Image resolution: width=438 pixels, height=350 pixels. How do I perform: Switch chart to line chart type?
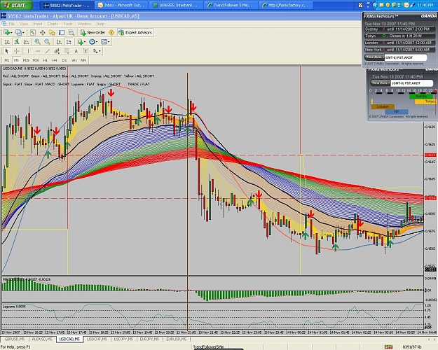click(26, 42)
